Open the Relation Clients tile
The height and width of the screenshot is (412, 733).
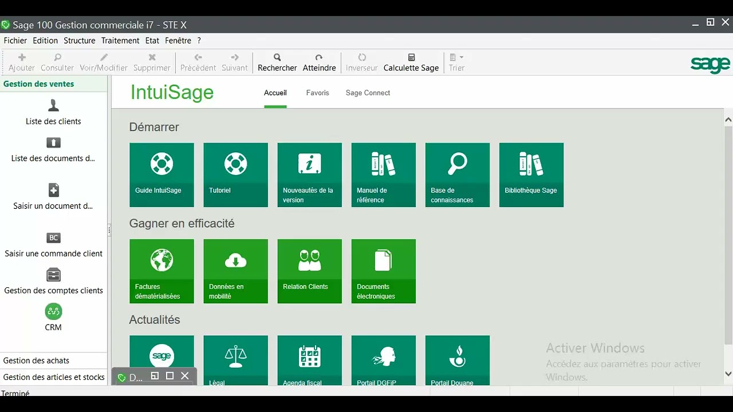tap(309, 271)
